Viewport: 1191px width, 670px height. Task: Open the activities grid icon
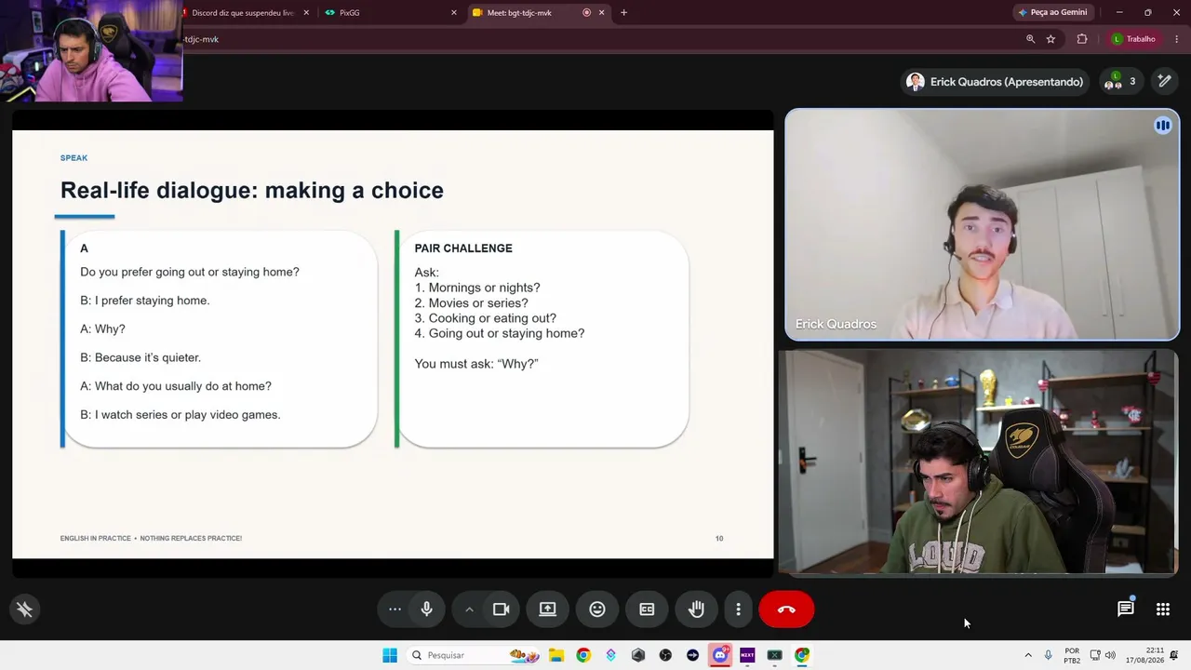tap(1163, 610)
